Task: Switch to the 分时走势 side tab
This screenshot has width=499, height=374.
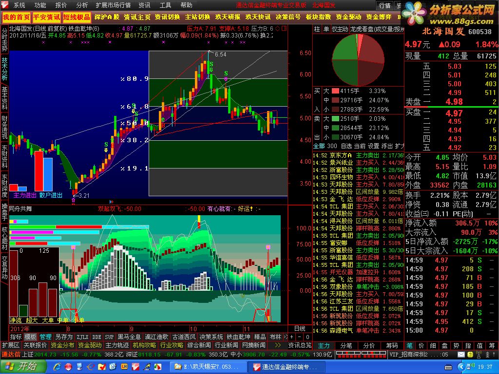Action: tap(4, 40)
